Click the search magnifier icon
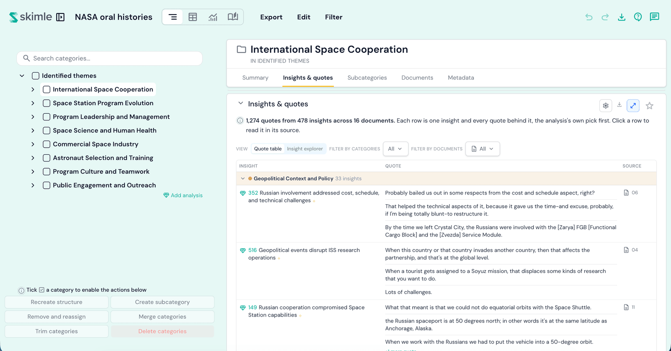This screenshot has width=671, height=351. (26, 58)
